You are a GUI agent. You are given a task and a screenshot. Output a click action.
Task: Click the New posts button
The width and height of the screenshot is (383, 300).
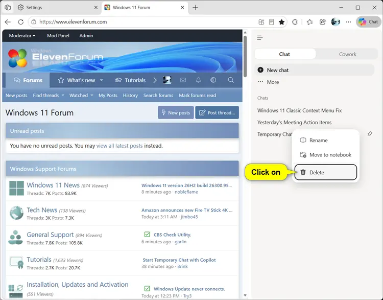[176, 113]
